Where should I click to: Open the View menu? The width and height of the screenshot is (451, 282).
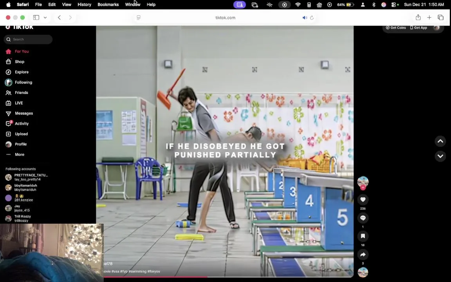[67, 4]
